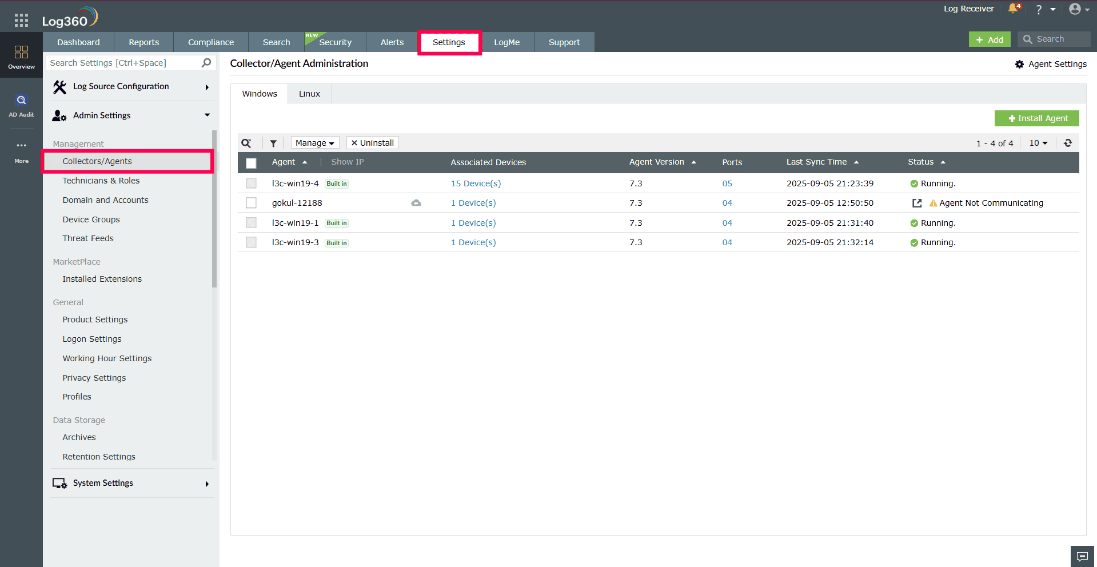Open Technicians & Roles settings
1097x567 pixels.
click(x=101, y=181)
